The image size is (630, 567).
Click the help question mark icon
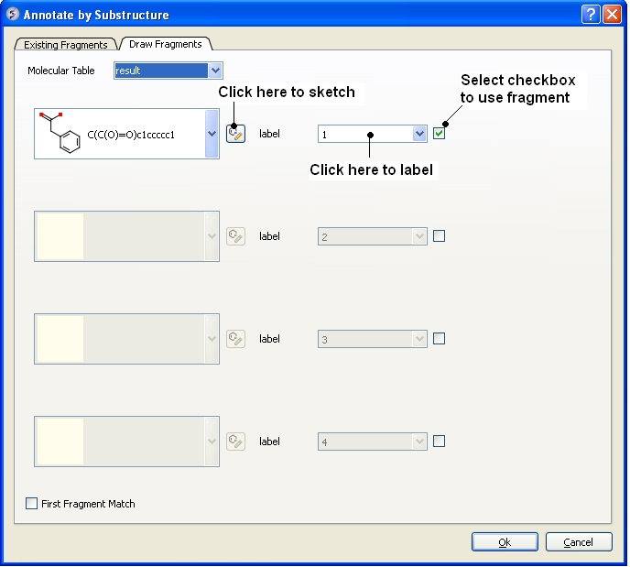[591, 15]
